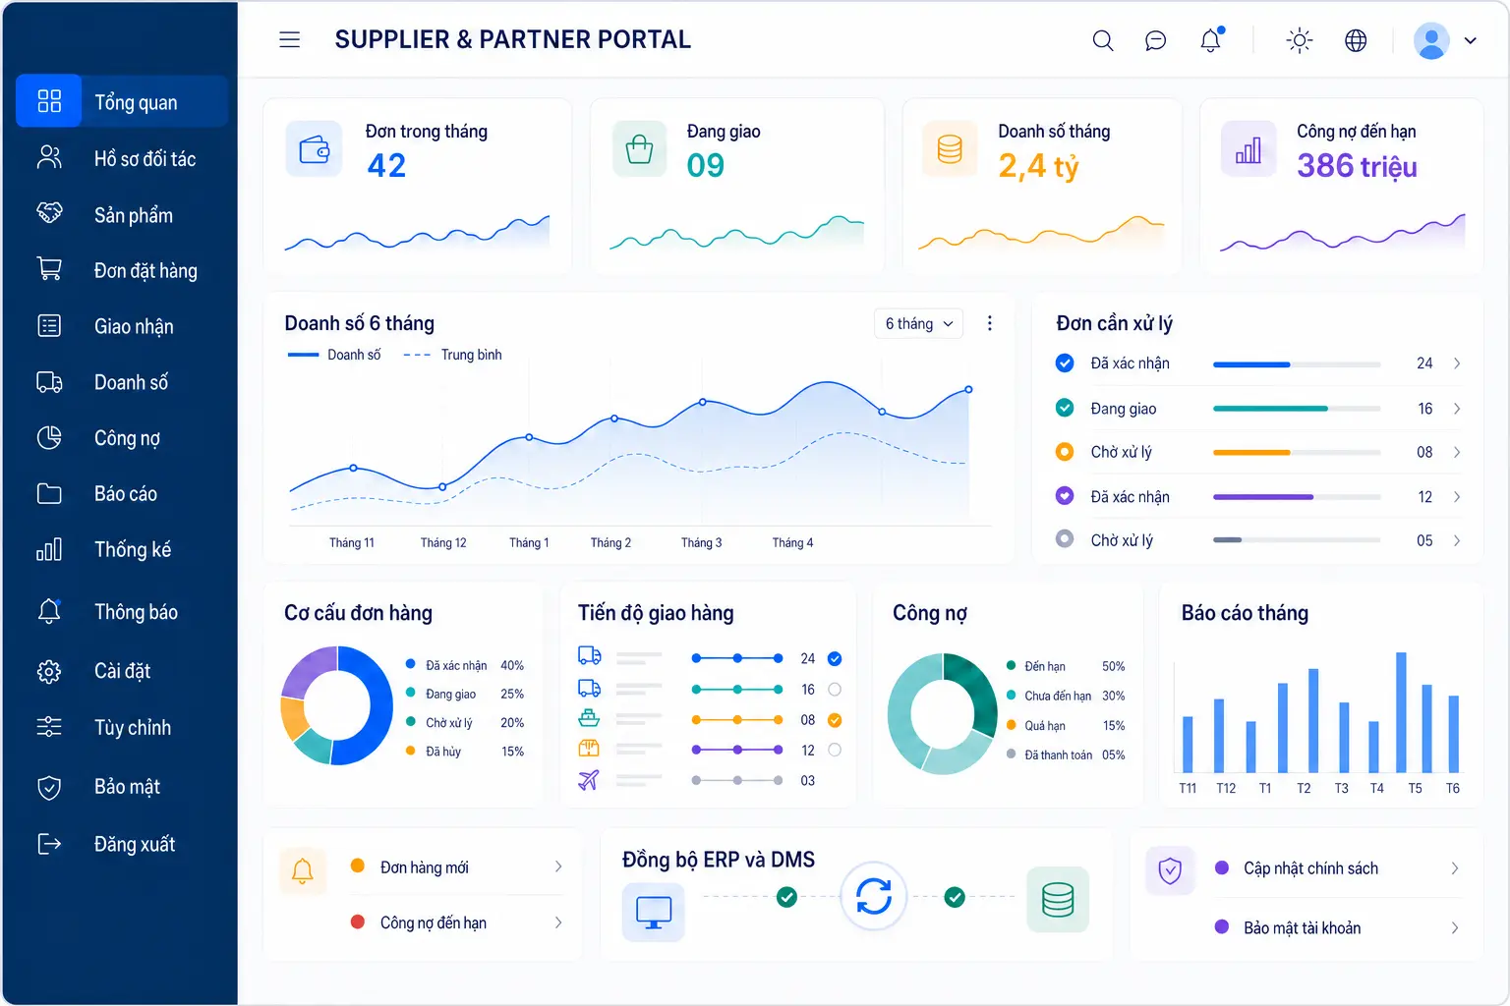This screenshot has height=1006, width=1510.
Task: Click the blue progress bar for count 24
Action: 1297,364
